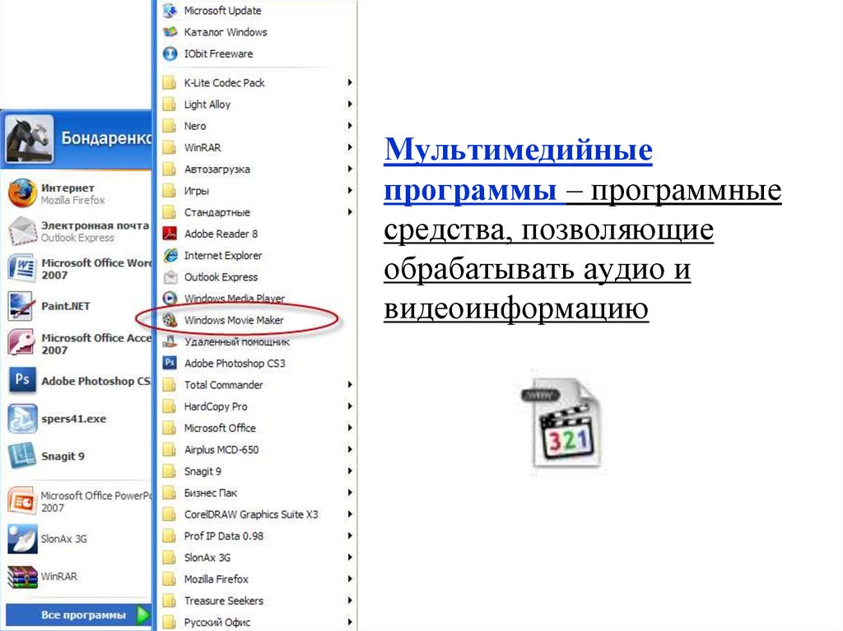843x631 pixels.
Task: Launch Microsoft Office Access 2007 icon
Action: 22,343
